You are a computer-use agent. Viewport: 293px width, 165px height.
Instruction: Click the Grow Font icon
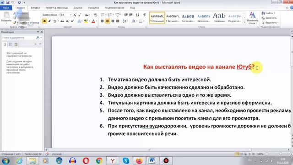75,15
